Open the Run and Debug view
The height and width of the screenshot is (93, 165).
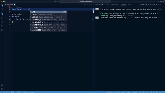click(2, 18)
